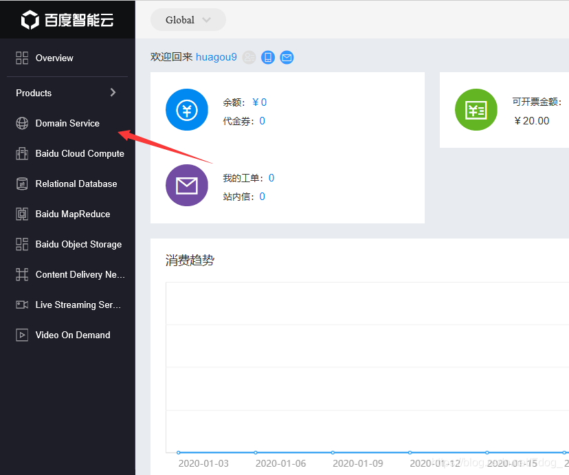This screenshot has width=569, height=475.
Task: Click the chart data point at 2020-01-09
Action: point(333,452)
